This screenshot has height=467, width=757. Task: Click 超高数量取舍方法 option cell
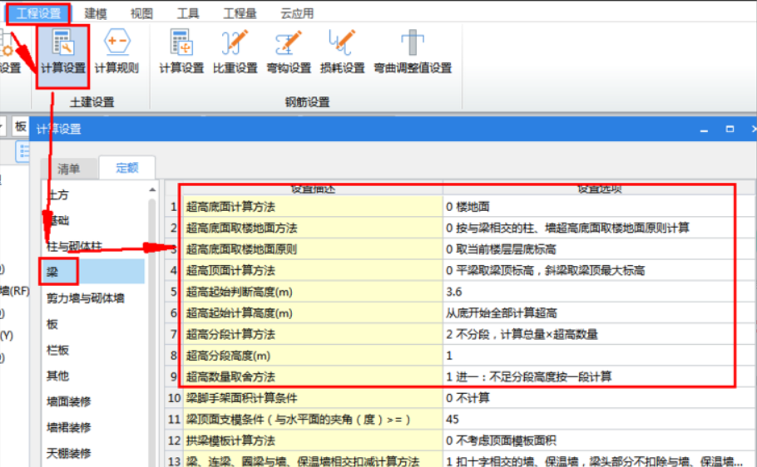pos(589,376)
